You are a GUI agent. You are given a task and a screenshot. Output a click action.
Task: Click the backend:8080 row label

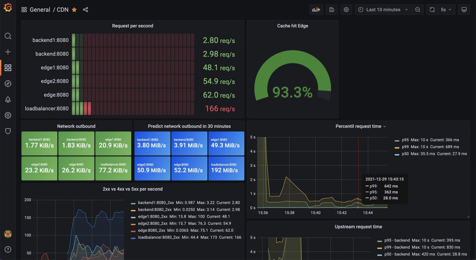point(52,54)
